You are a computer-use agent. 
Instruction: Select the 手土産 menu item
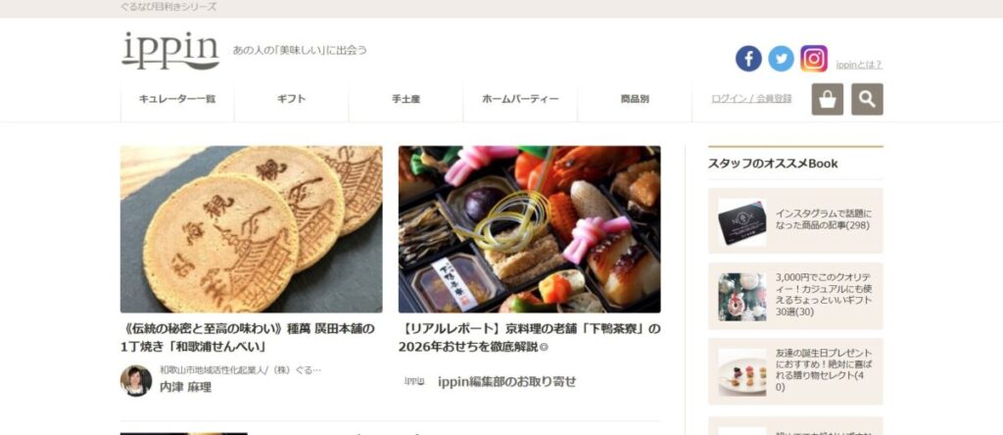tap(406, 99)
